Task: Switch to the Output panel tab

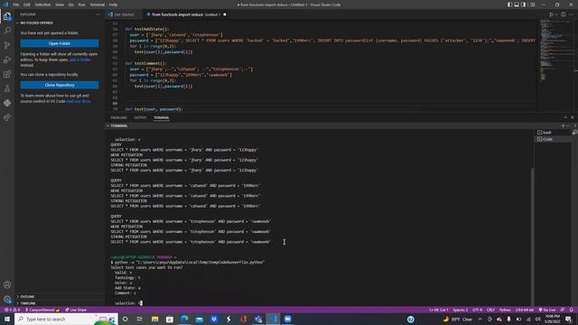Action: coord(140,117)
